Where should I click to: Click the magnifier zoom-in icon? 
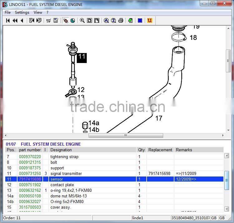click(x=82, y=21)
